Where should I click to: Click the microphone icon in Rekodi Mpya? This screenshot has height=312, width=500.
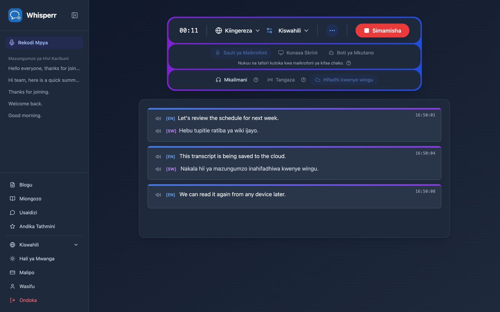pos(12,43)
